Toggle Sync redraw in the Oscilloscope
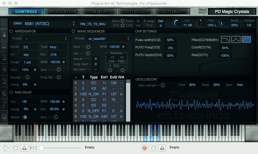 (x=163, y=85)
